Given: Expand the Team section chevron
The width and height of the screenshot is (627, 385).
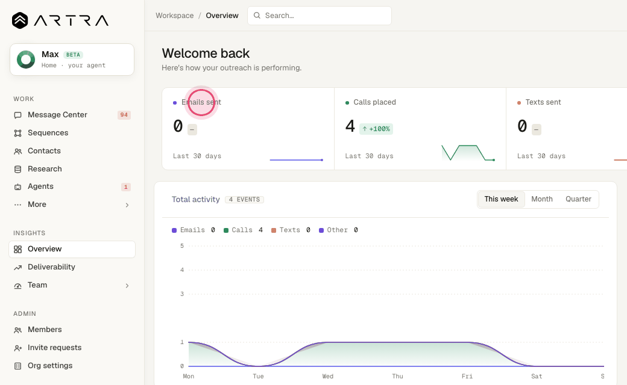Looking at the screenshot, I should [127, 286].
